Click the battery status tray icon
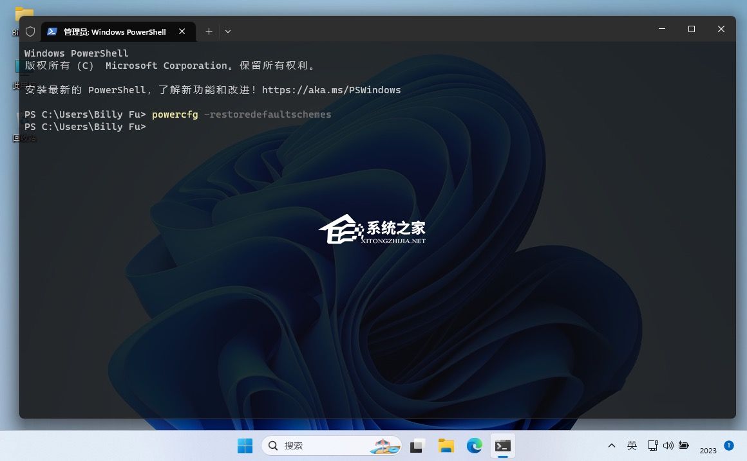This screenshot has height=461, width=747. (684, 446)
